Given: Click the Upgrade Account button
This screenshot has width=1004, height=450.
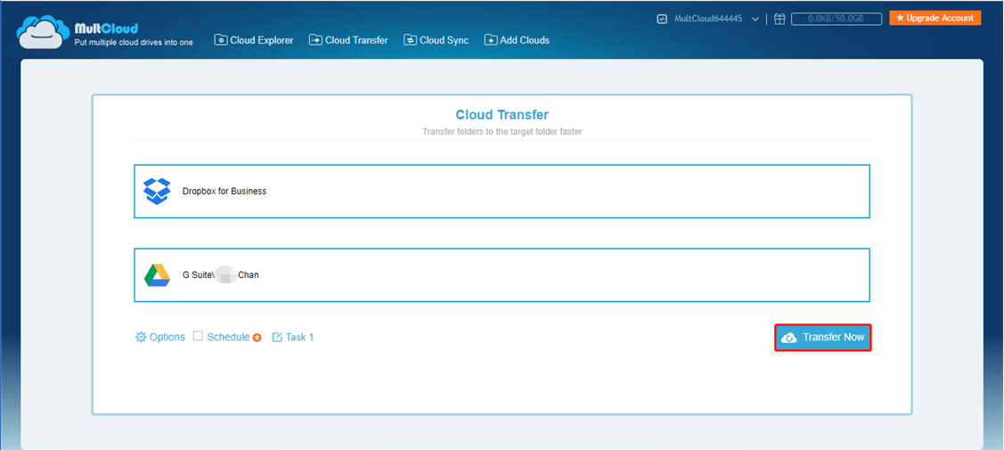Looking at the screenshot, I should coord(935,18).
